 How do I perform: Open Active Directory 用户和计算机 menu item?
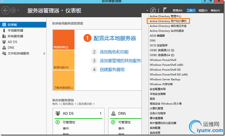(x=168, y=21)
